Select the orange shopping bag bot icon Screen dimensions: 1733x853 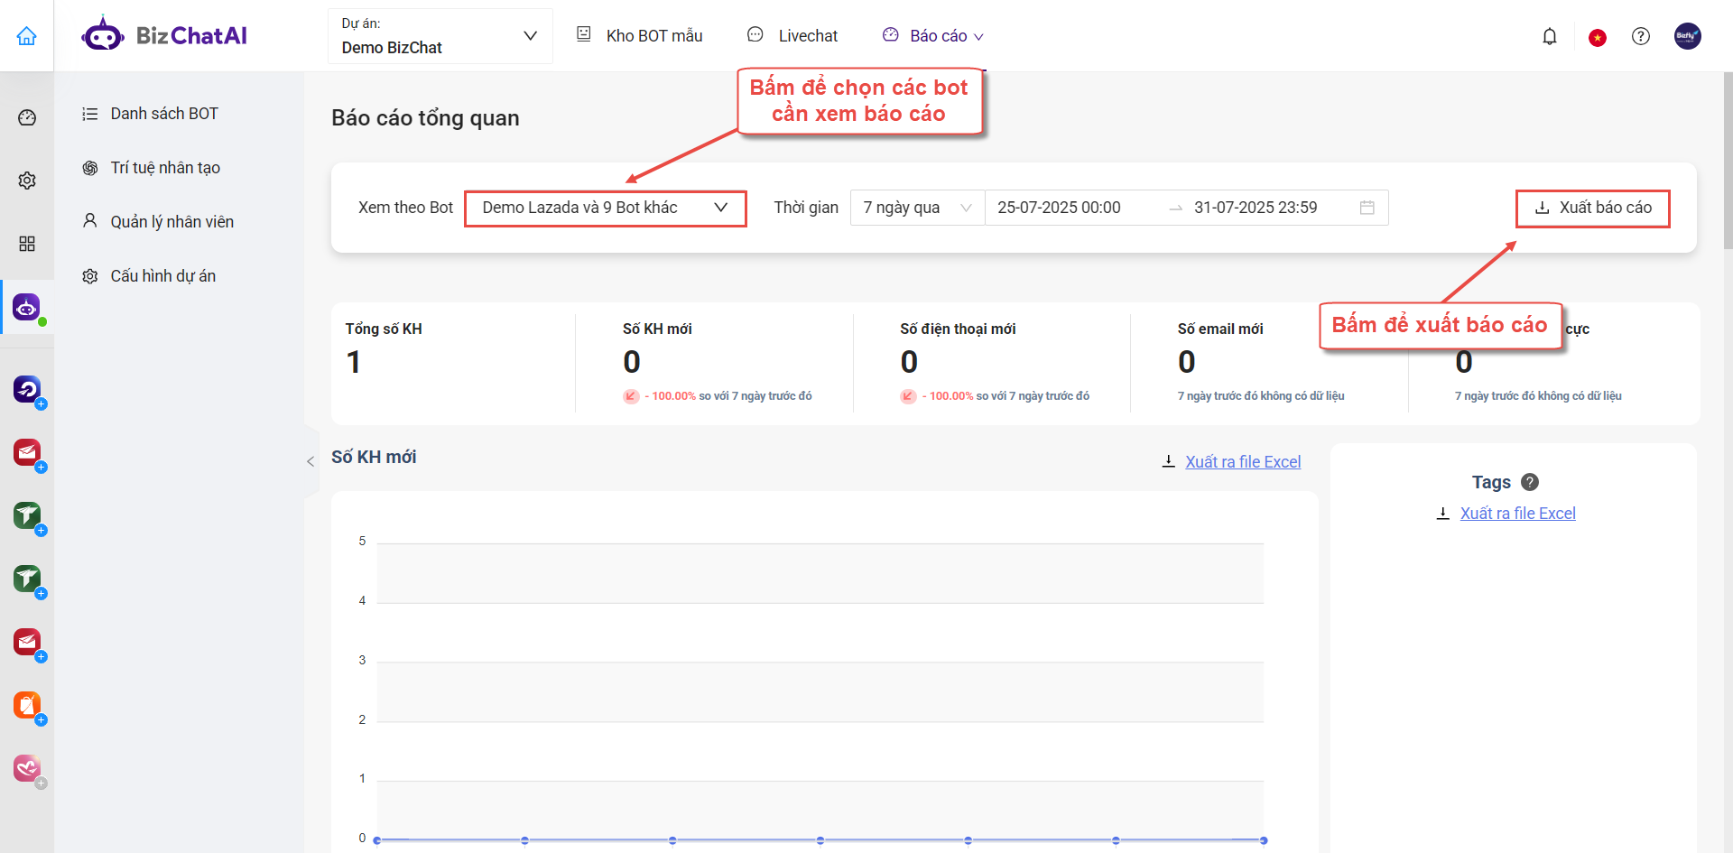(x=27, y=705)
